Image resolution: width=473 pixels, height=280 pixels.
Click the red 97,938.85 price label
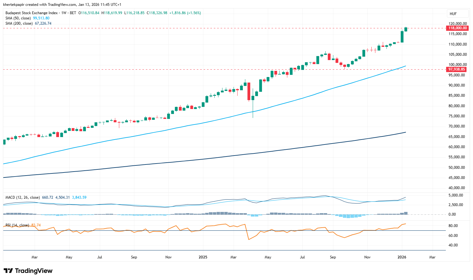pos(457,69)
